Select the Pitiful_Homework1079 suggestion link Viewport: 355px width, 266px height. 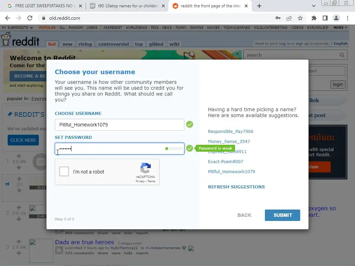tap(231, 171)
